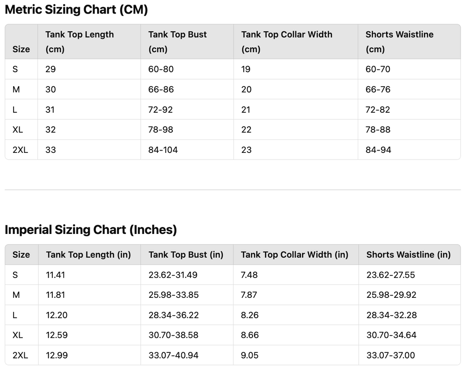Click the 33.07-40.94 bust cell
467x371 pixels.
click(173, 355)
